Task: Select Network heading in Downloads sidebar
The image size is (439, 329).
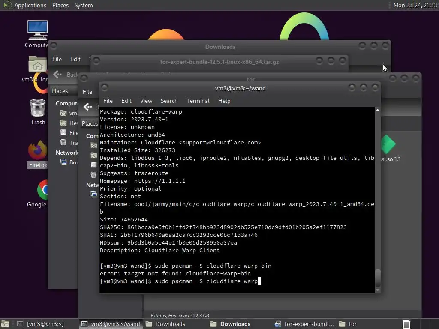Action: click(67, 153)
